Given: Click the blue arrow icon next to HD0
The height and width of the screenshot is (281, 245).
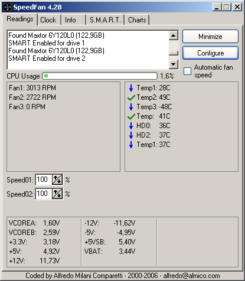Looking at the screenshot, I should coord(131,126).
